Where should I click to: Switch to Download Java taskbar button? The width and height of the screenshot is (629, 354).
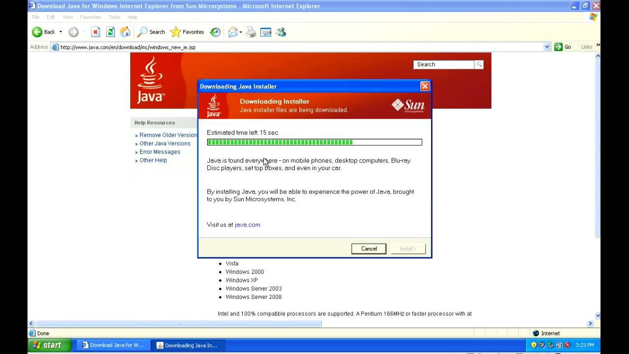(114, 345)
